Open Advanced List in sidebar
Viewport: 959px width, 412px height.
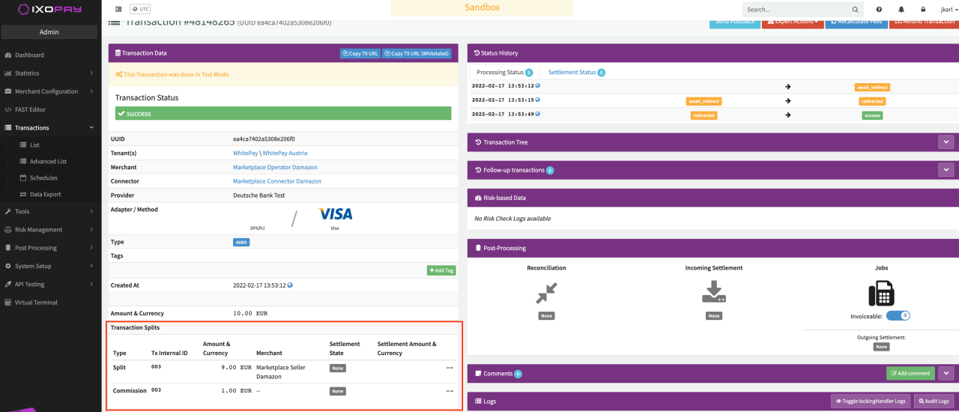48,161
